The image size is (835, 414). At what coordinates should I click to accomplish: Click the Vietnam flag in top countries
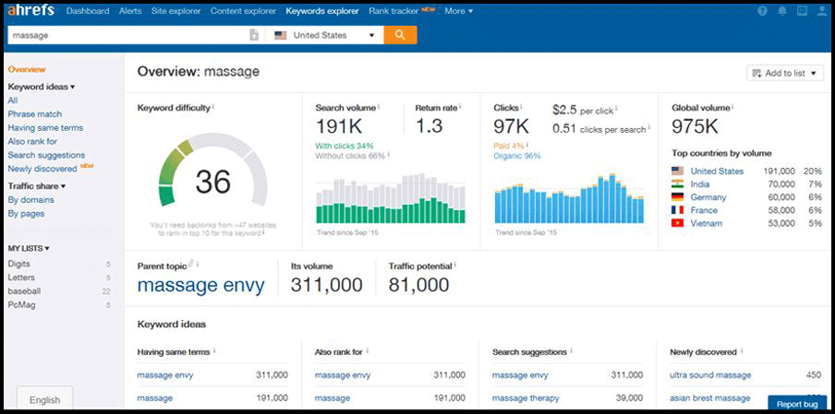[x=677, y=223]
